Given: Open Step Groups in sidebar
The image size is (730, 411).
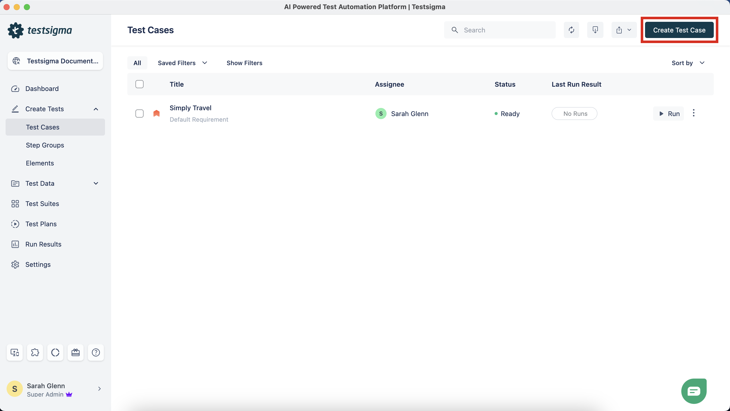Looking at the screenshot, I should [x=45, y=145].
